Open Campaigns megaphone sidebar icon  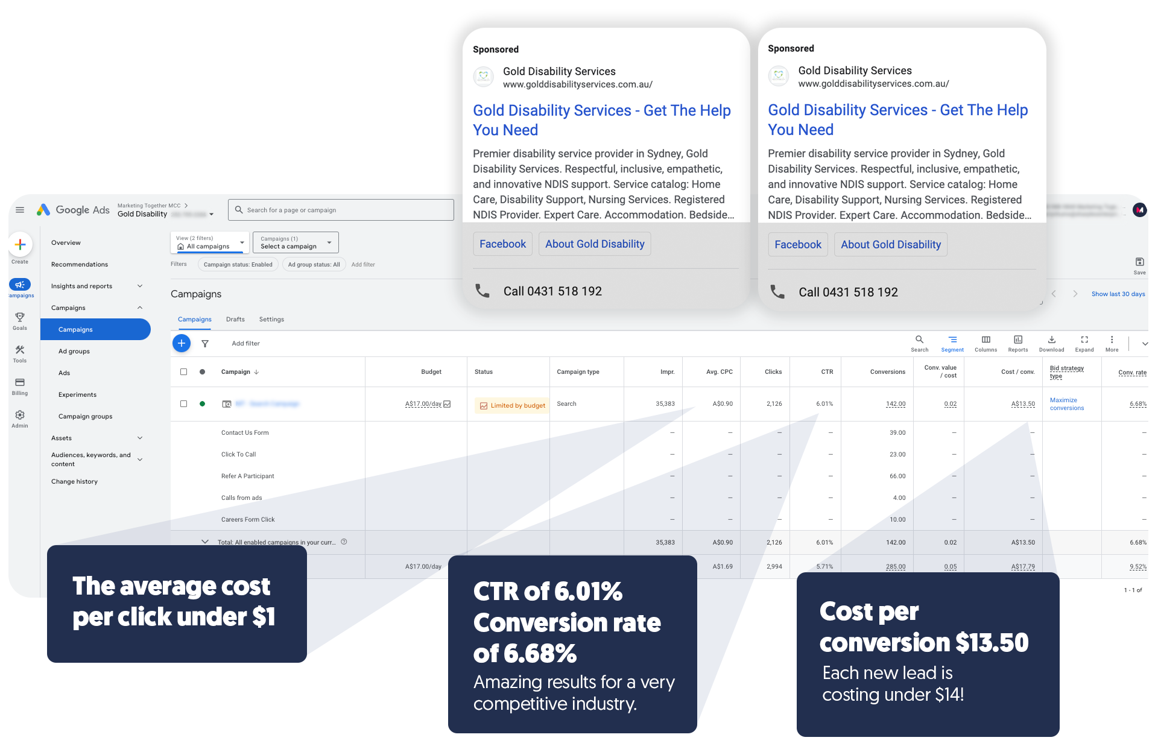tap(20, 285)
